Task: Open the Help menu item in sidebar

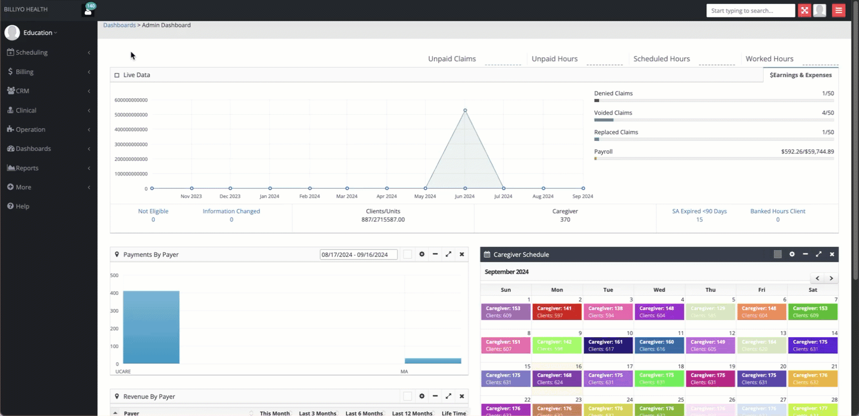Action: pos(22,206)
